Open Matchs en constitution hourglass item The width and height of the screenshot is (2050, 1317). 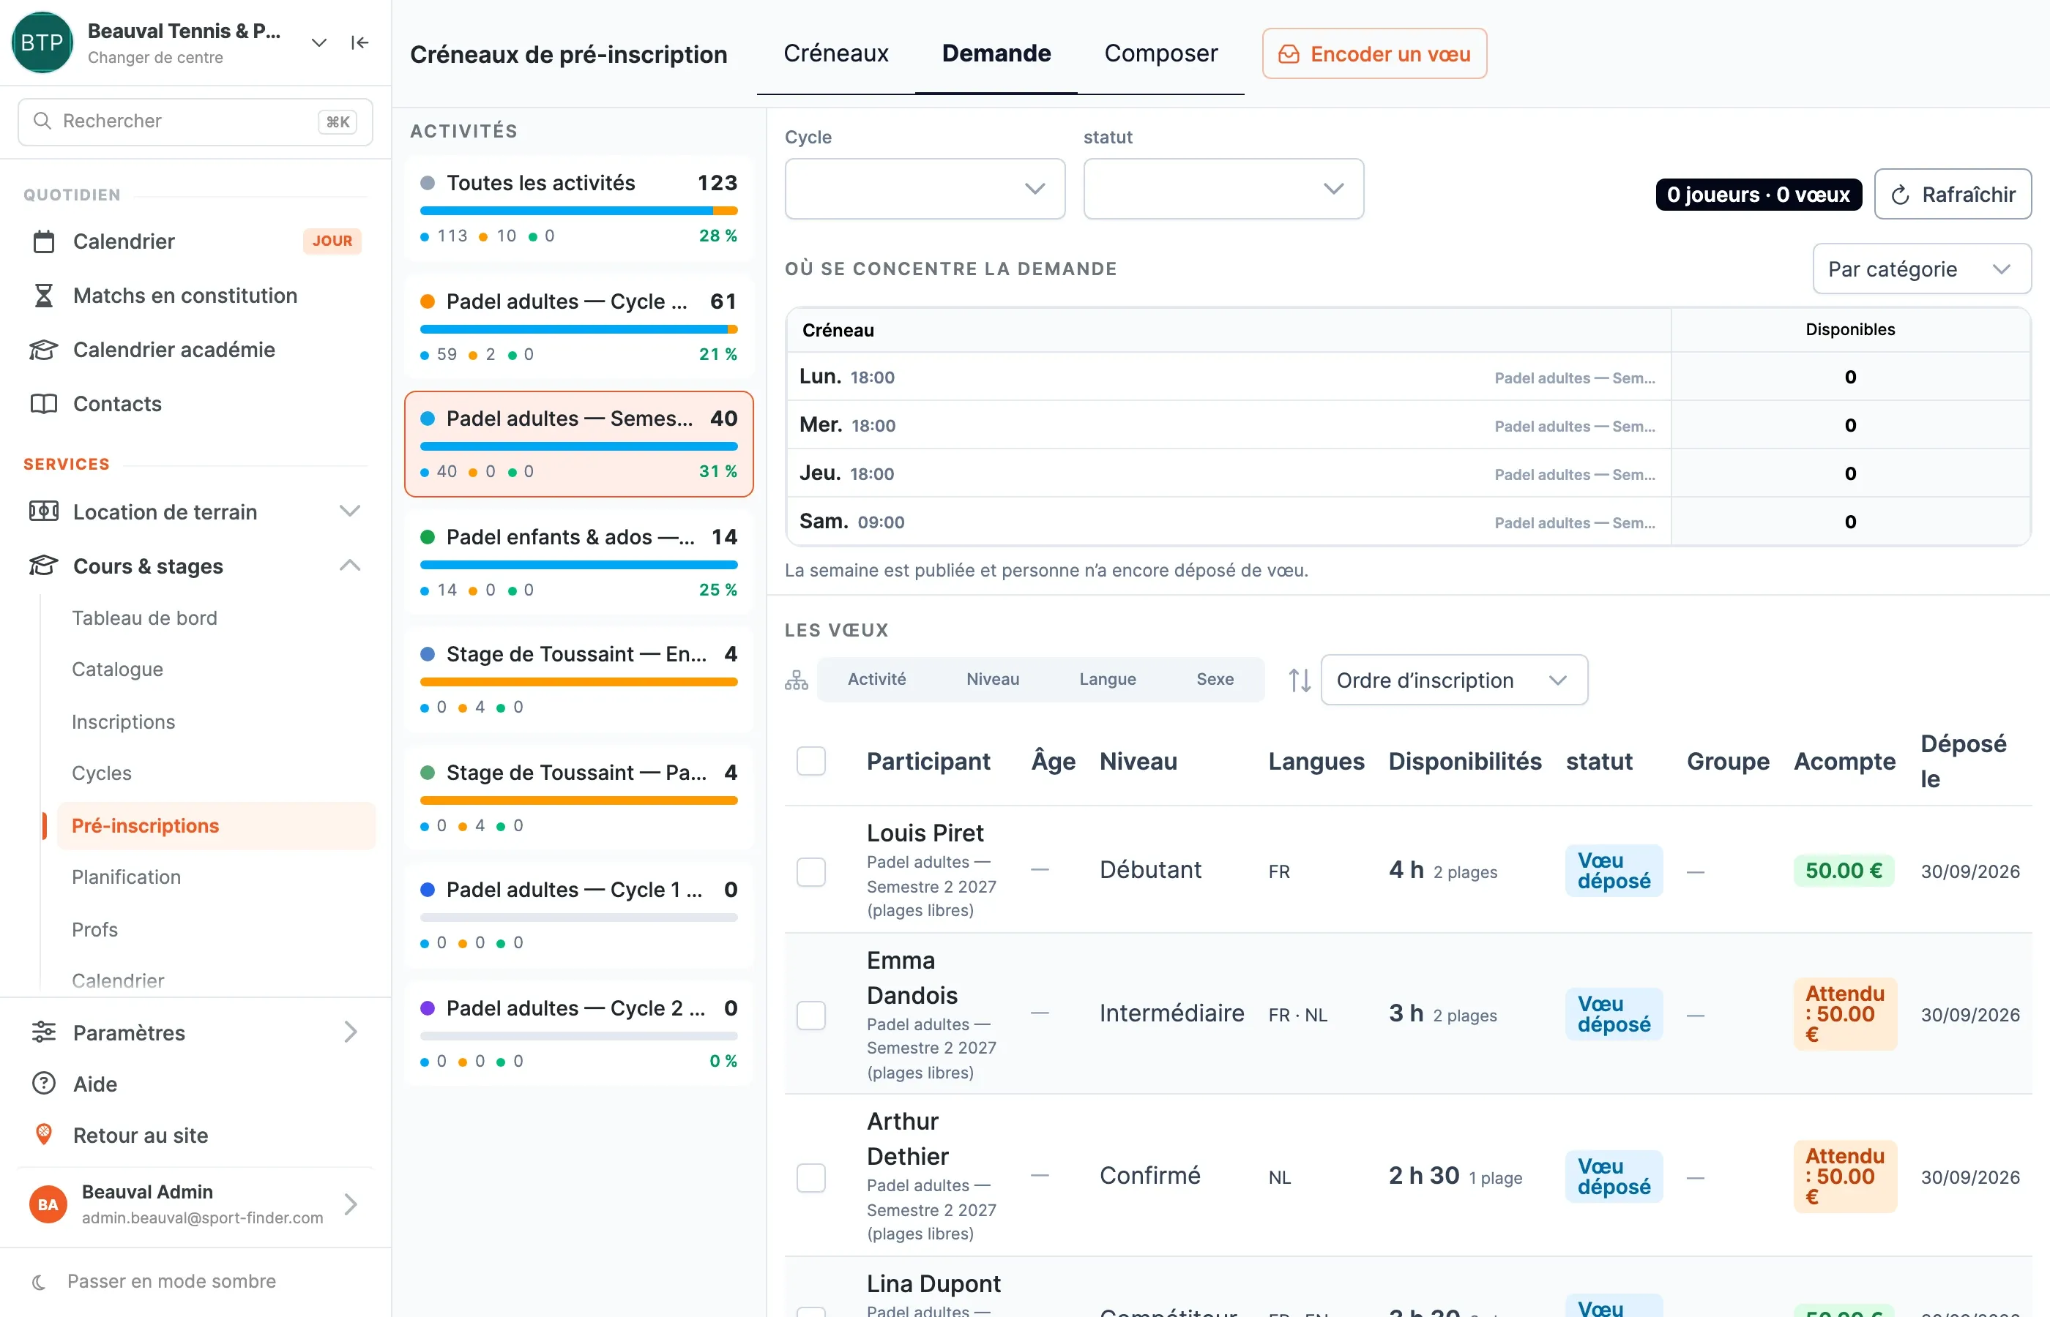click(x=44, y=296)
